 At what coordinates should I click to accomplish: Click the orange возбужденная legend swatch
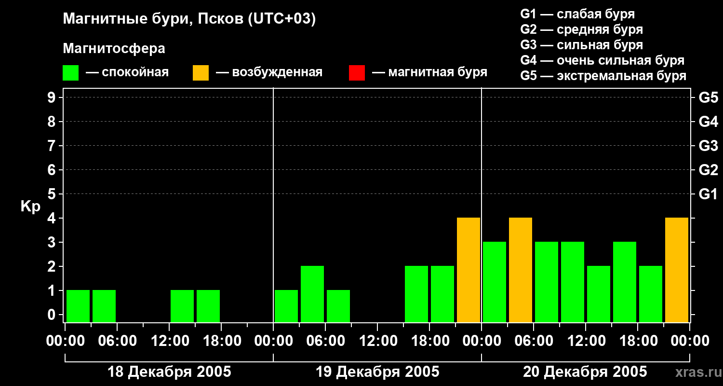(x=201, y=73)
